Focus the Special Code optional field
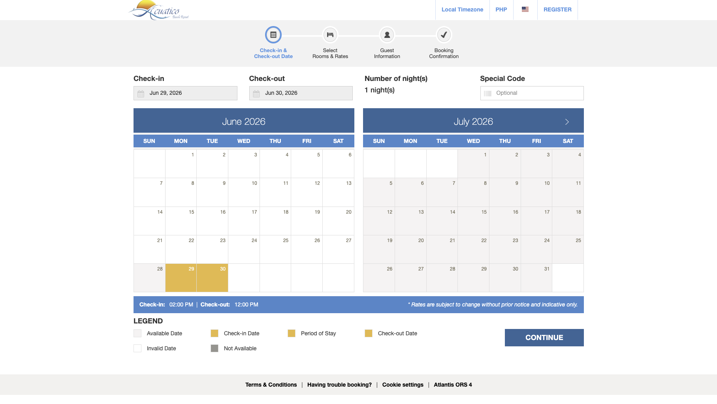Viewport: 717px width, 404px height. coord(532,93)
